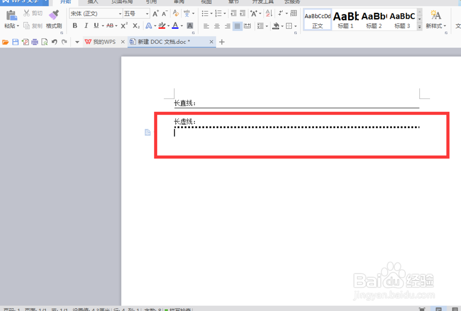Expand bullet list style dropdown arrow
The width and height of the screenshot is (461, 311).
tap(212, 13)
